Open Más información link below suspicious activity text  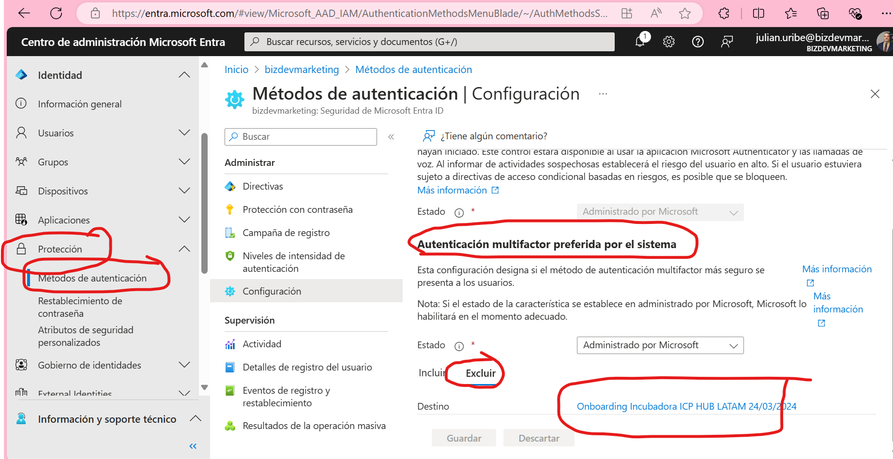[x=458, y=190]
